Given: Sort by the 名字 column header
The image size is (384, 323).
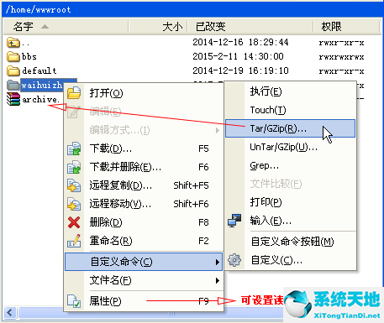Looking at the screenshot, I should tap(66, 27).
